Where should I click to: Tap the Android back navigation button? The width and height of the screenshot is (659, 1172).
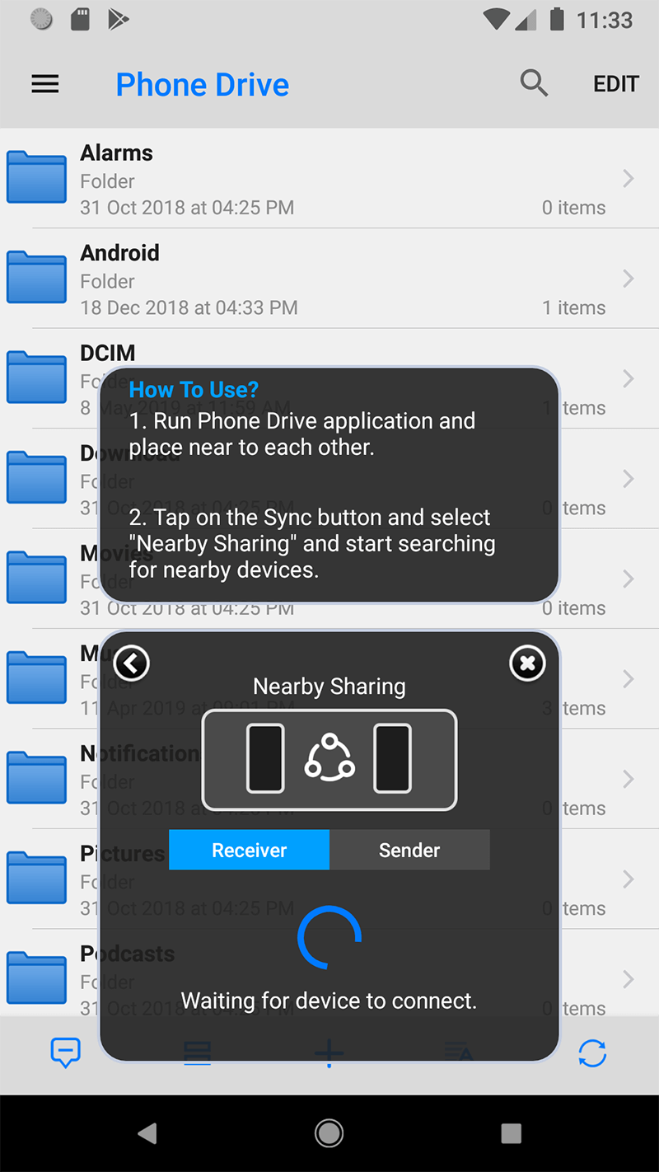148,1133
